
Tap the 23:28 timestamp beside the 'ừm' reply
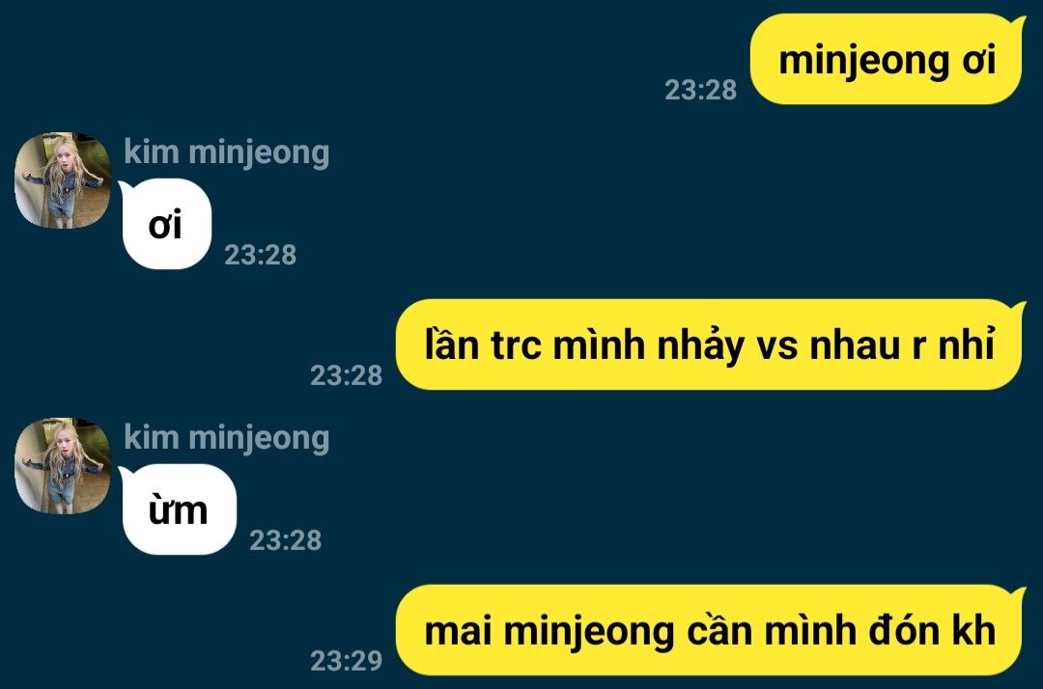(285, 540)
